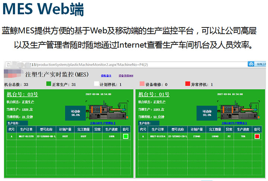Viewport: 268px width, 181px height.
Task: Open the hourly production table link under machine 03号
Action: 103,123
